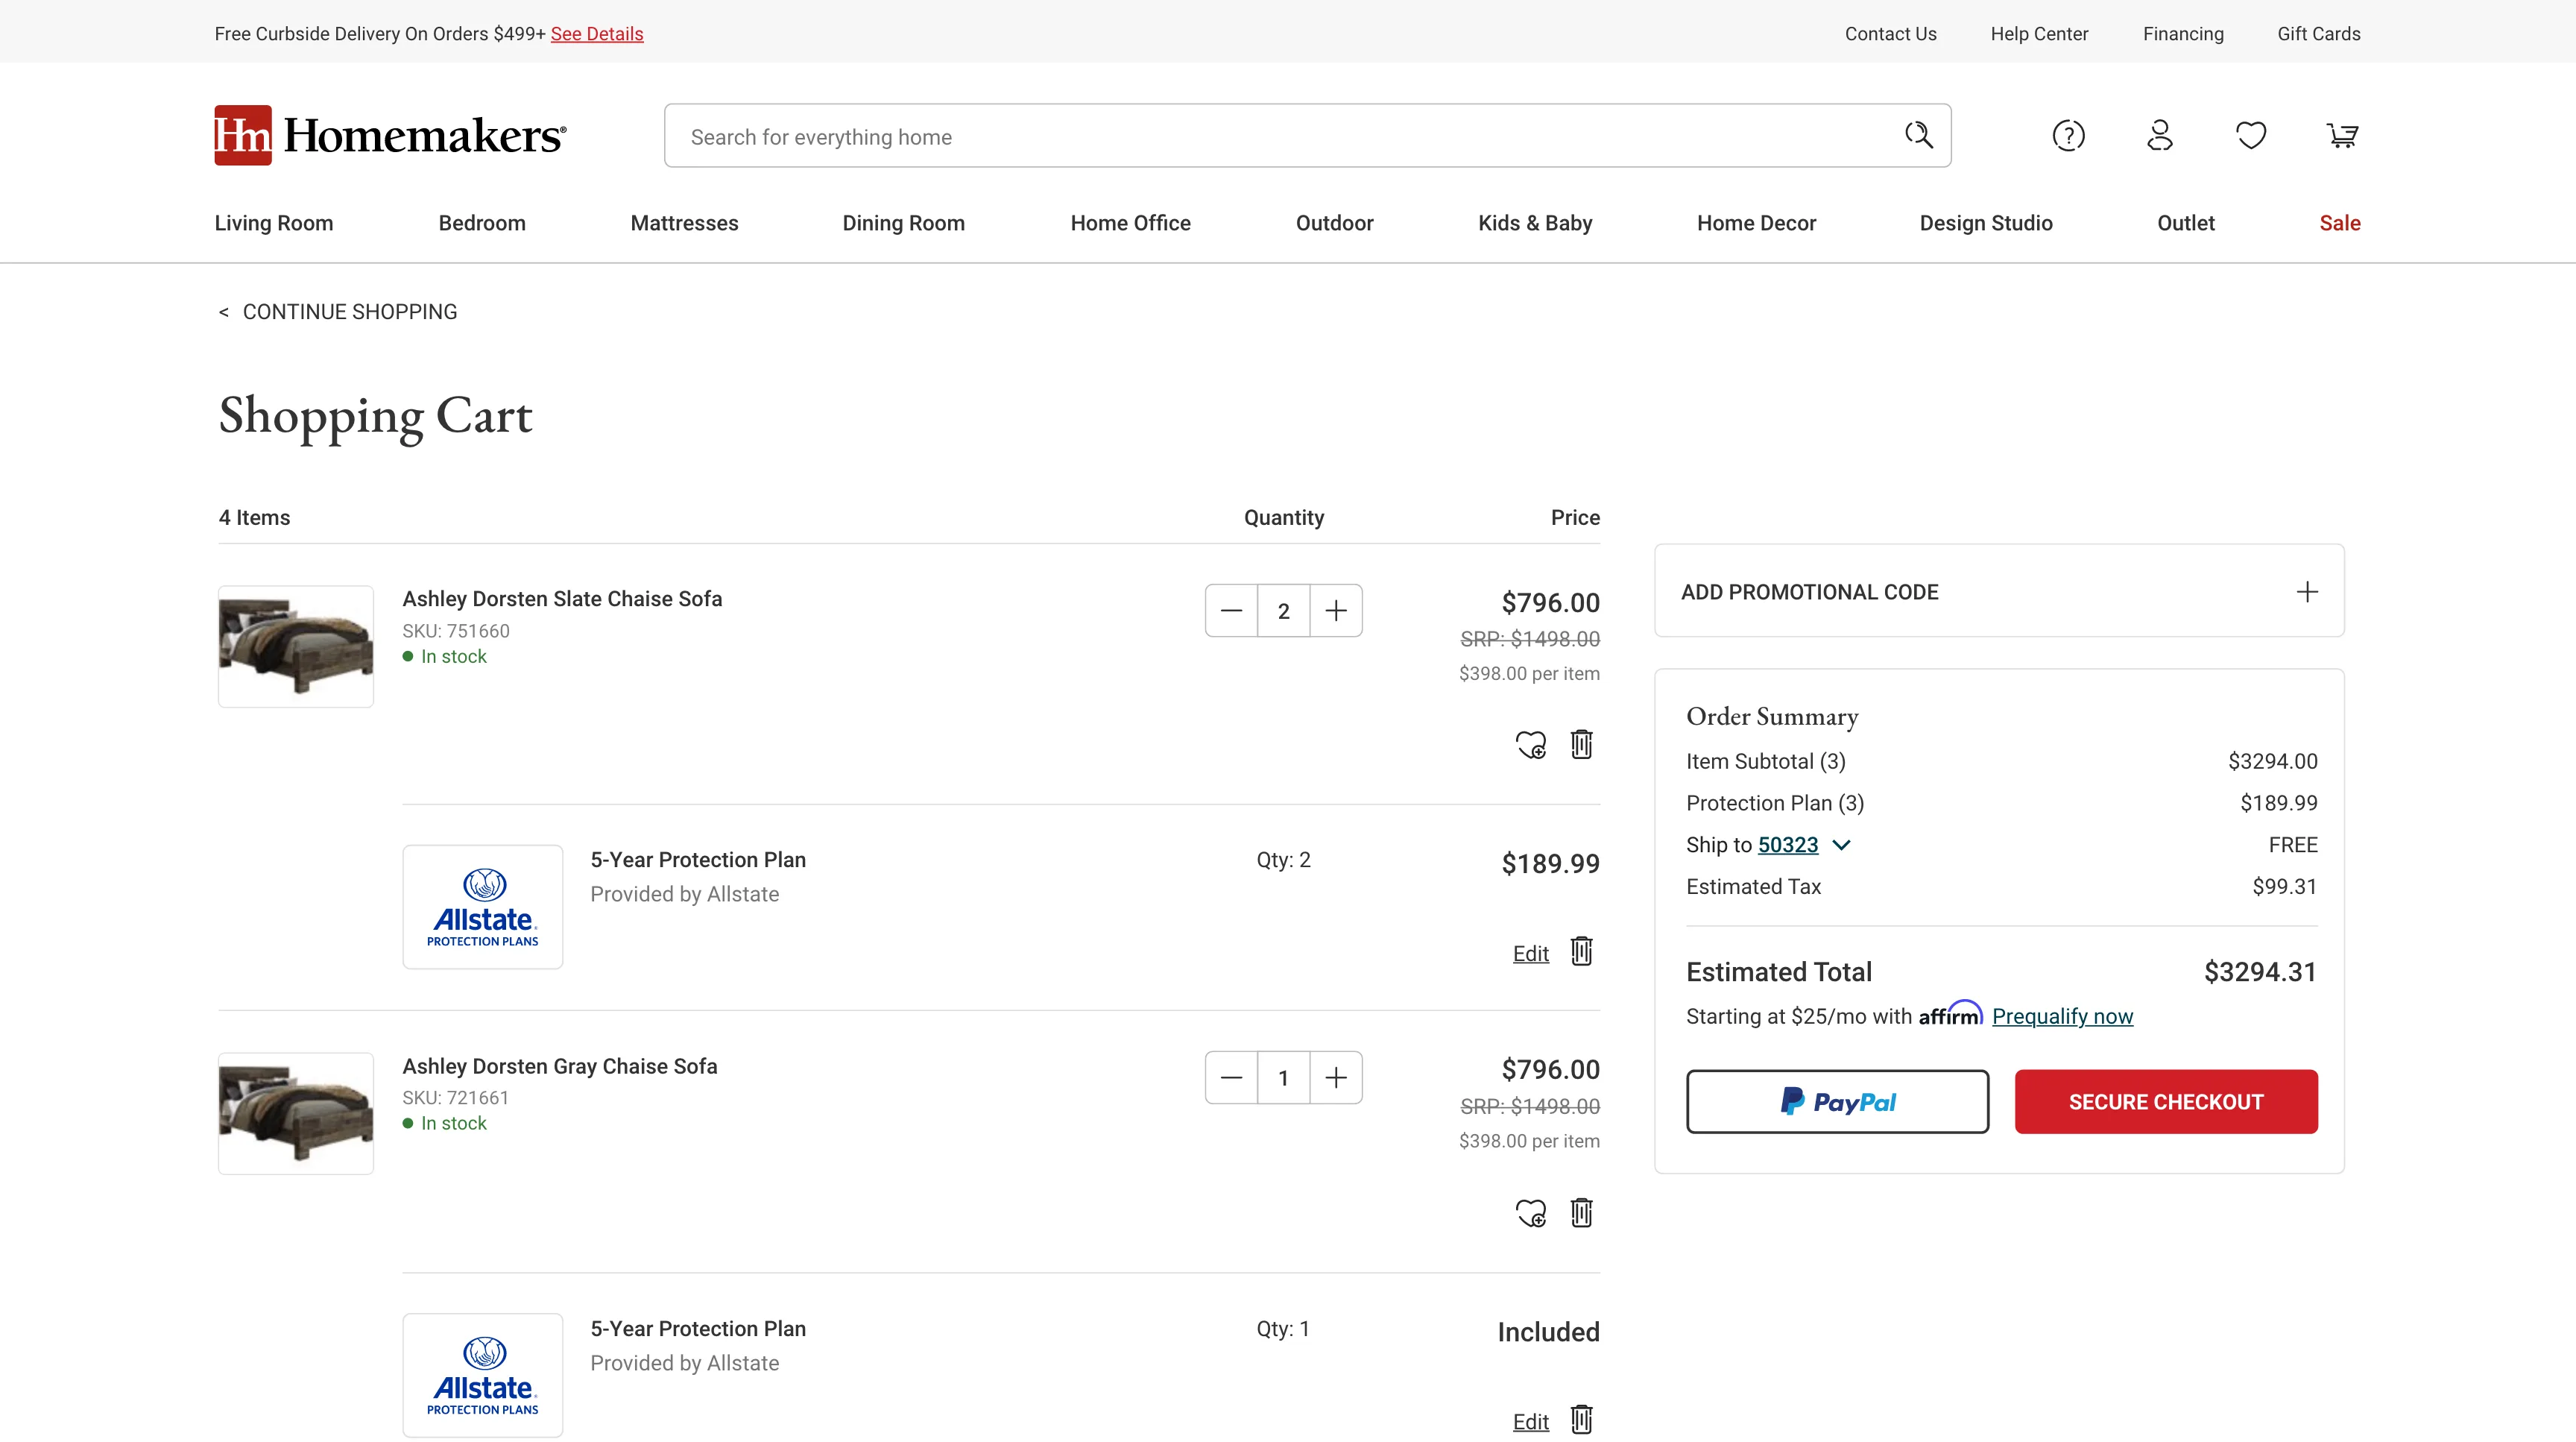This screenshot has height=1442, width=2576.
Task: Click the Prequalify now link
Action: (2062, 1017)
